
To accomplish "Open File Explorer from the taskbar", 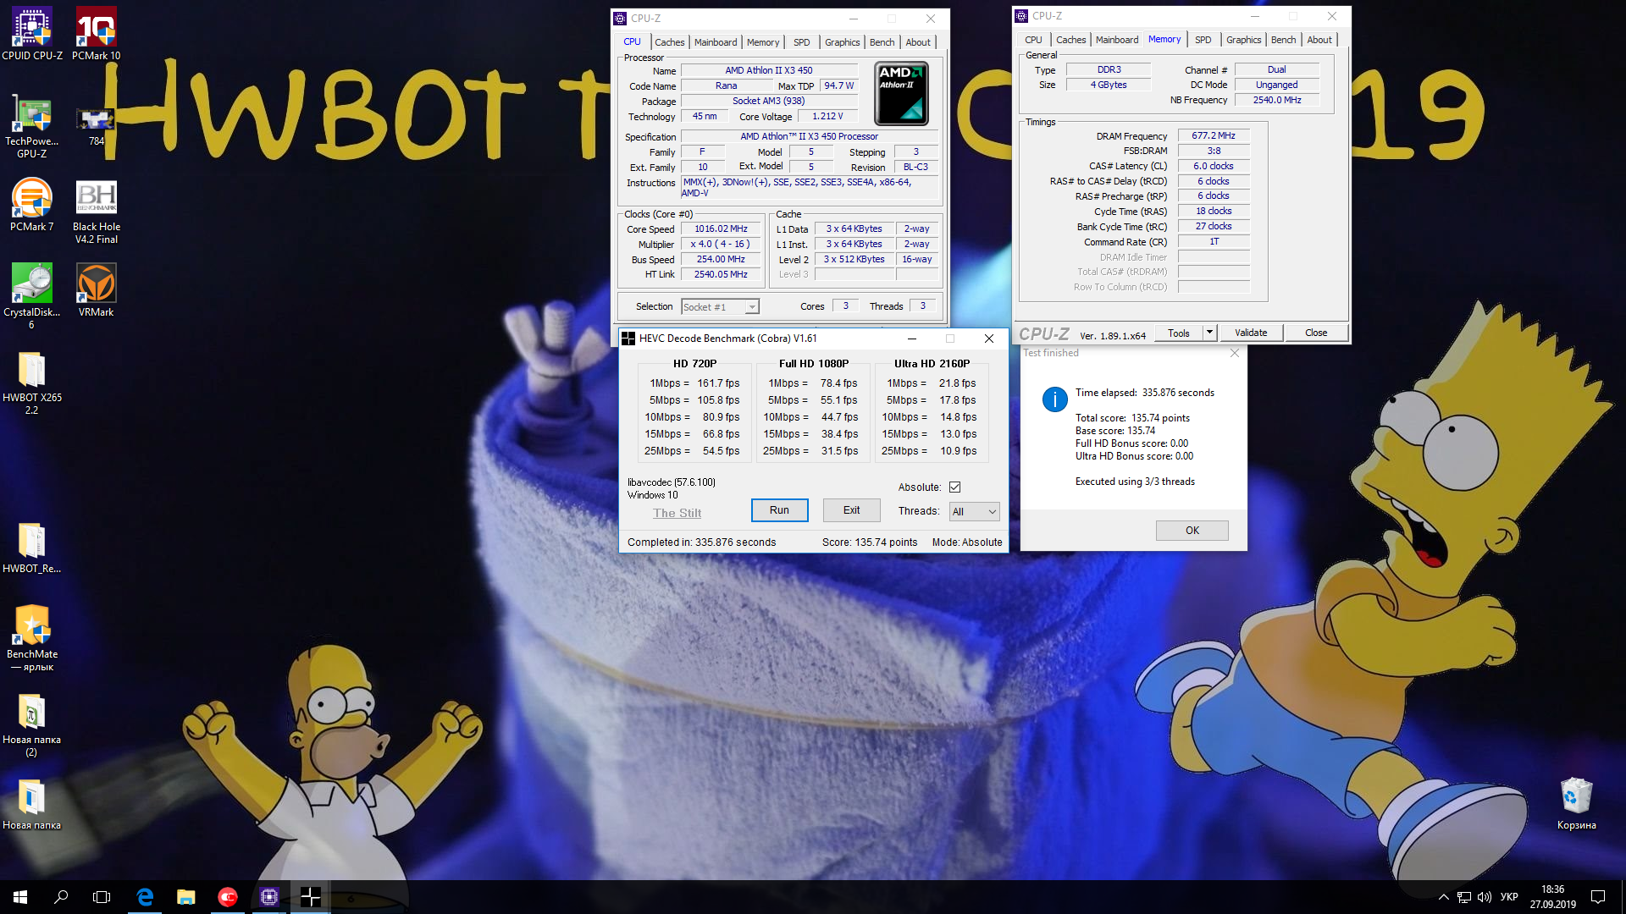I will (x=185, y=897).
